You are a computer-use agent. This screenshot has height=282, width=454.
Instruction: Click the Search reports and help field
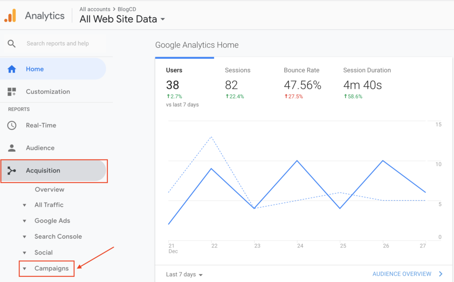58,44
